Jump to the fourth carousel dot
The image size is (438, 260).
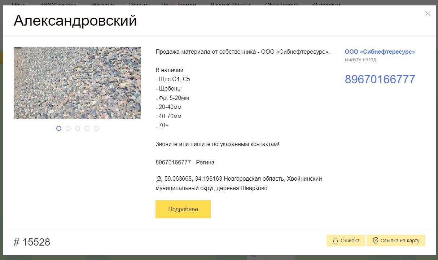87,128
